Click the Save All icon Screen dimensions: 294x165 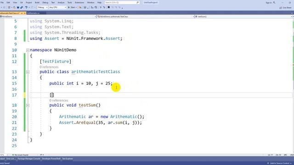[x=22, y=7]
